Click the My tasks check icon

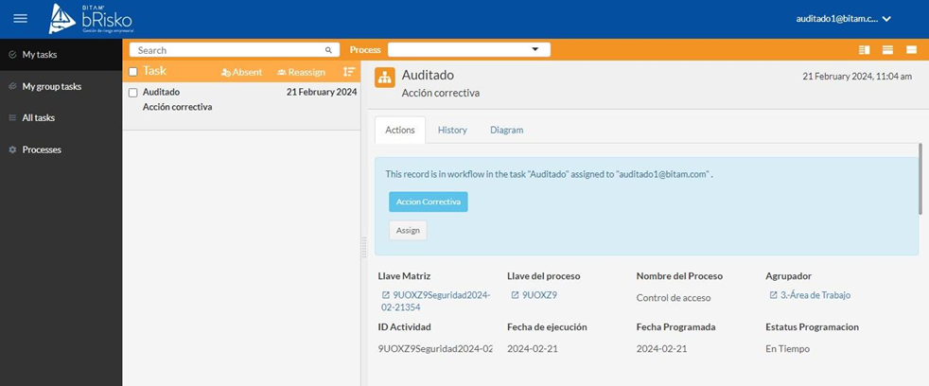click(x=12, y=55)
